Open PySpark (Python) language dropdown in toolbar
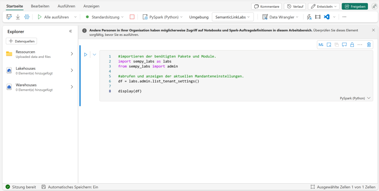The image size is (379, 191). pos(162,17)
